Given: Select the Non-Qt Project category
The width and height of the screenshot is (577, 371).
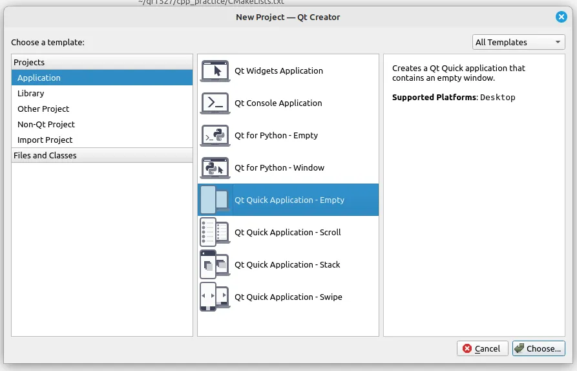Looking at the screenshot, I should coord(102,124).
